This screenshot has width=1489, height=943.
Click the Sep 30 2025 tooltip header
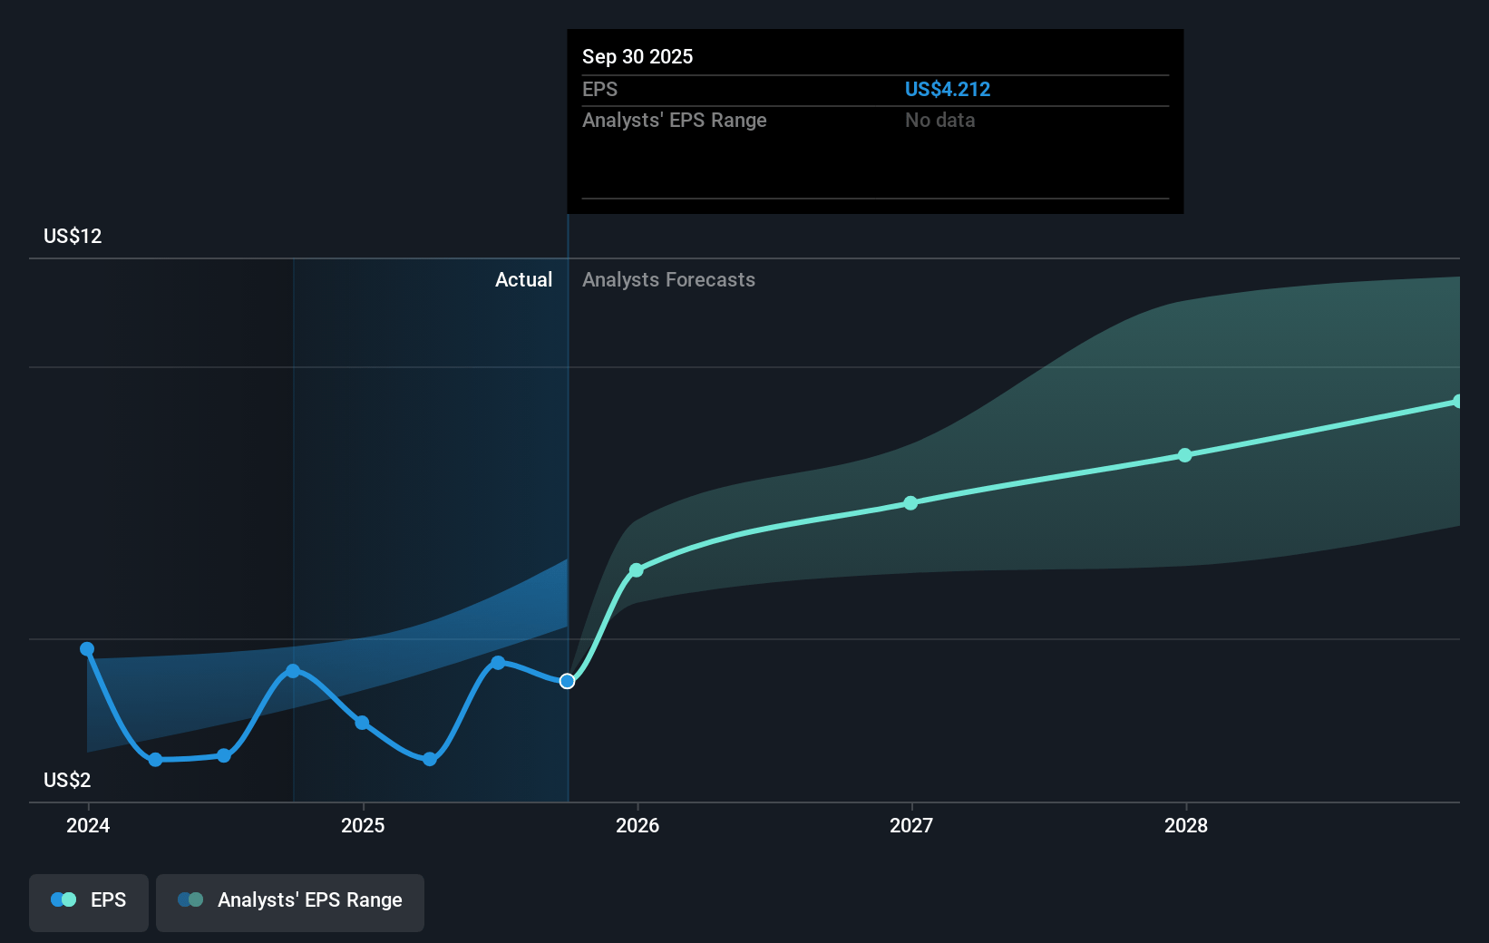637,57
